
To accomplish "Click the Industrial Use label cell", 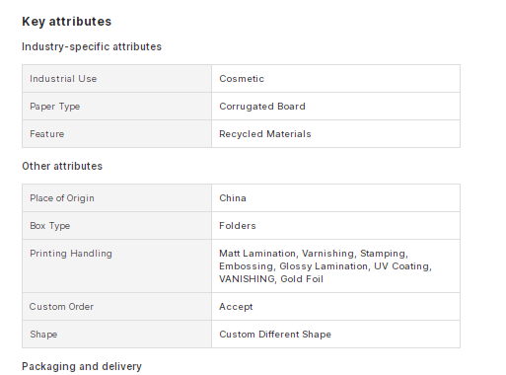I will point(116,79).
